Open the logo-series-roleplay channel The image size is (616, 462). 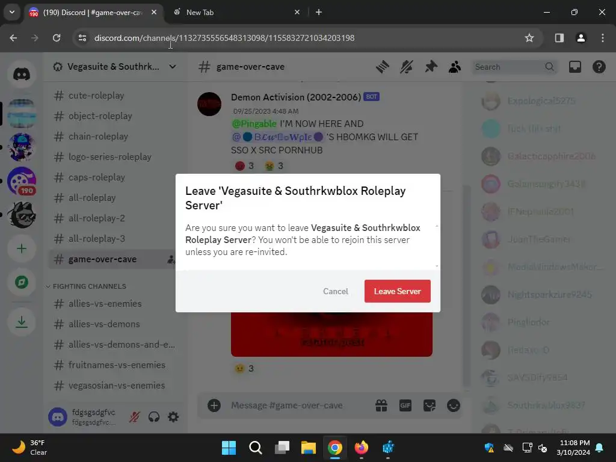[x=109, y=157]
